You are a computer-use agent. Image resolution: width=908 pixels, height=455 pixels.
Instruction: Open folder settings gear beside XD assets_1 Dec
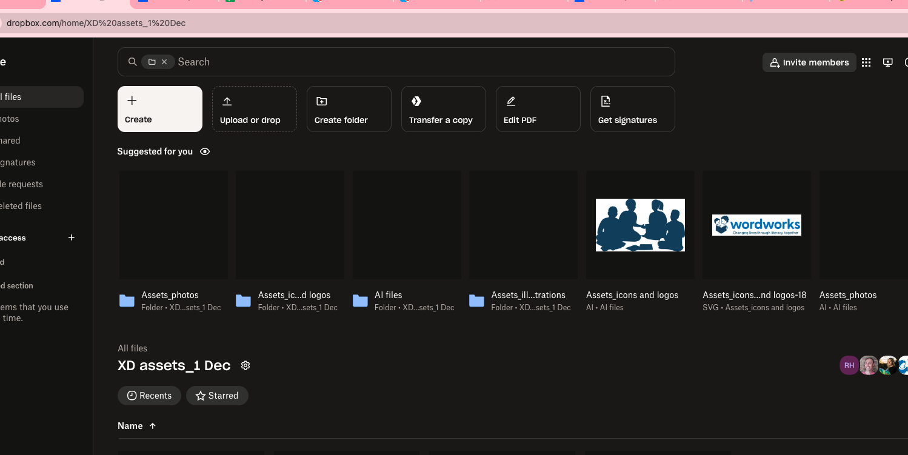point(245,365)
